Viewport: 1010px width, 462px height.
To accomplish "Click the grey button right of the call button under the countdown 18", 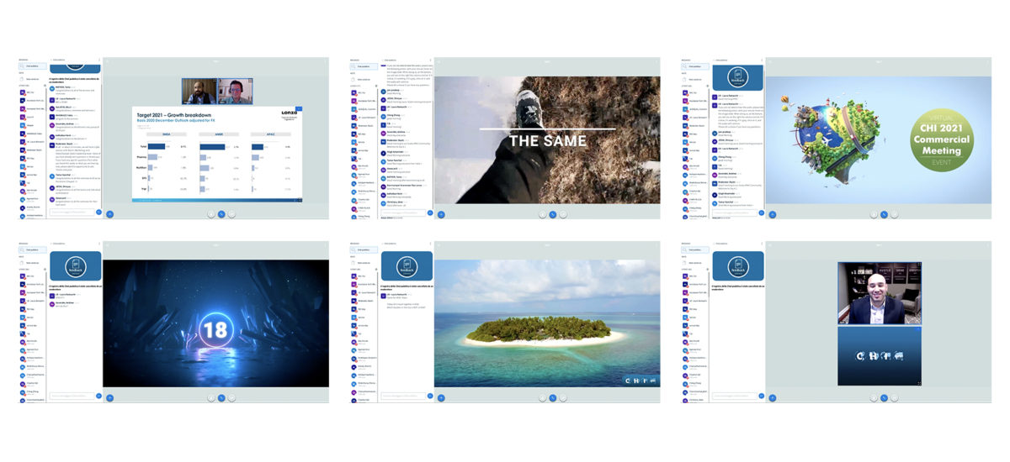I will point(232,397).
